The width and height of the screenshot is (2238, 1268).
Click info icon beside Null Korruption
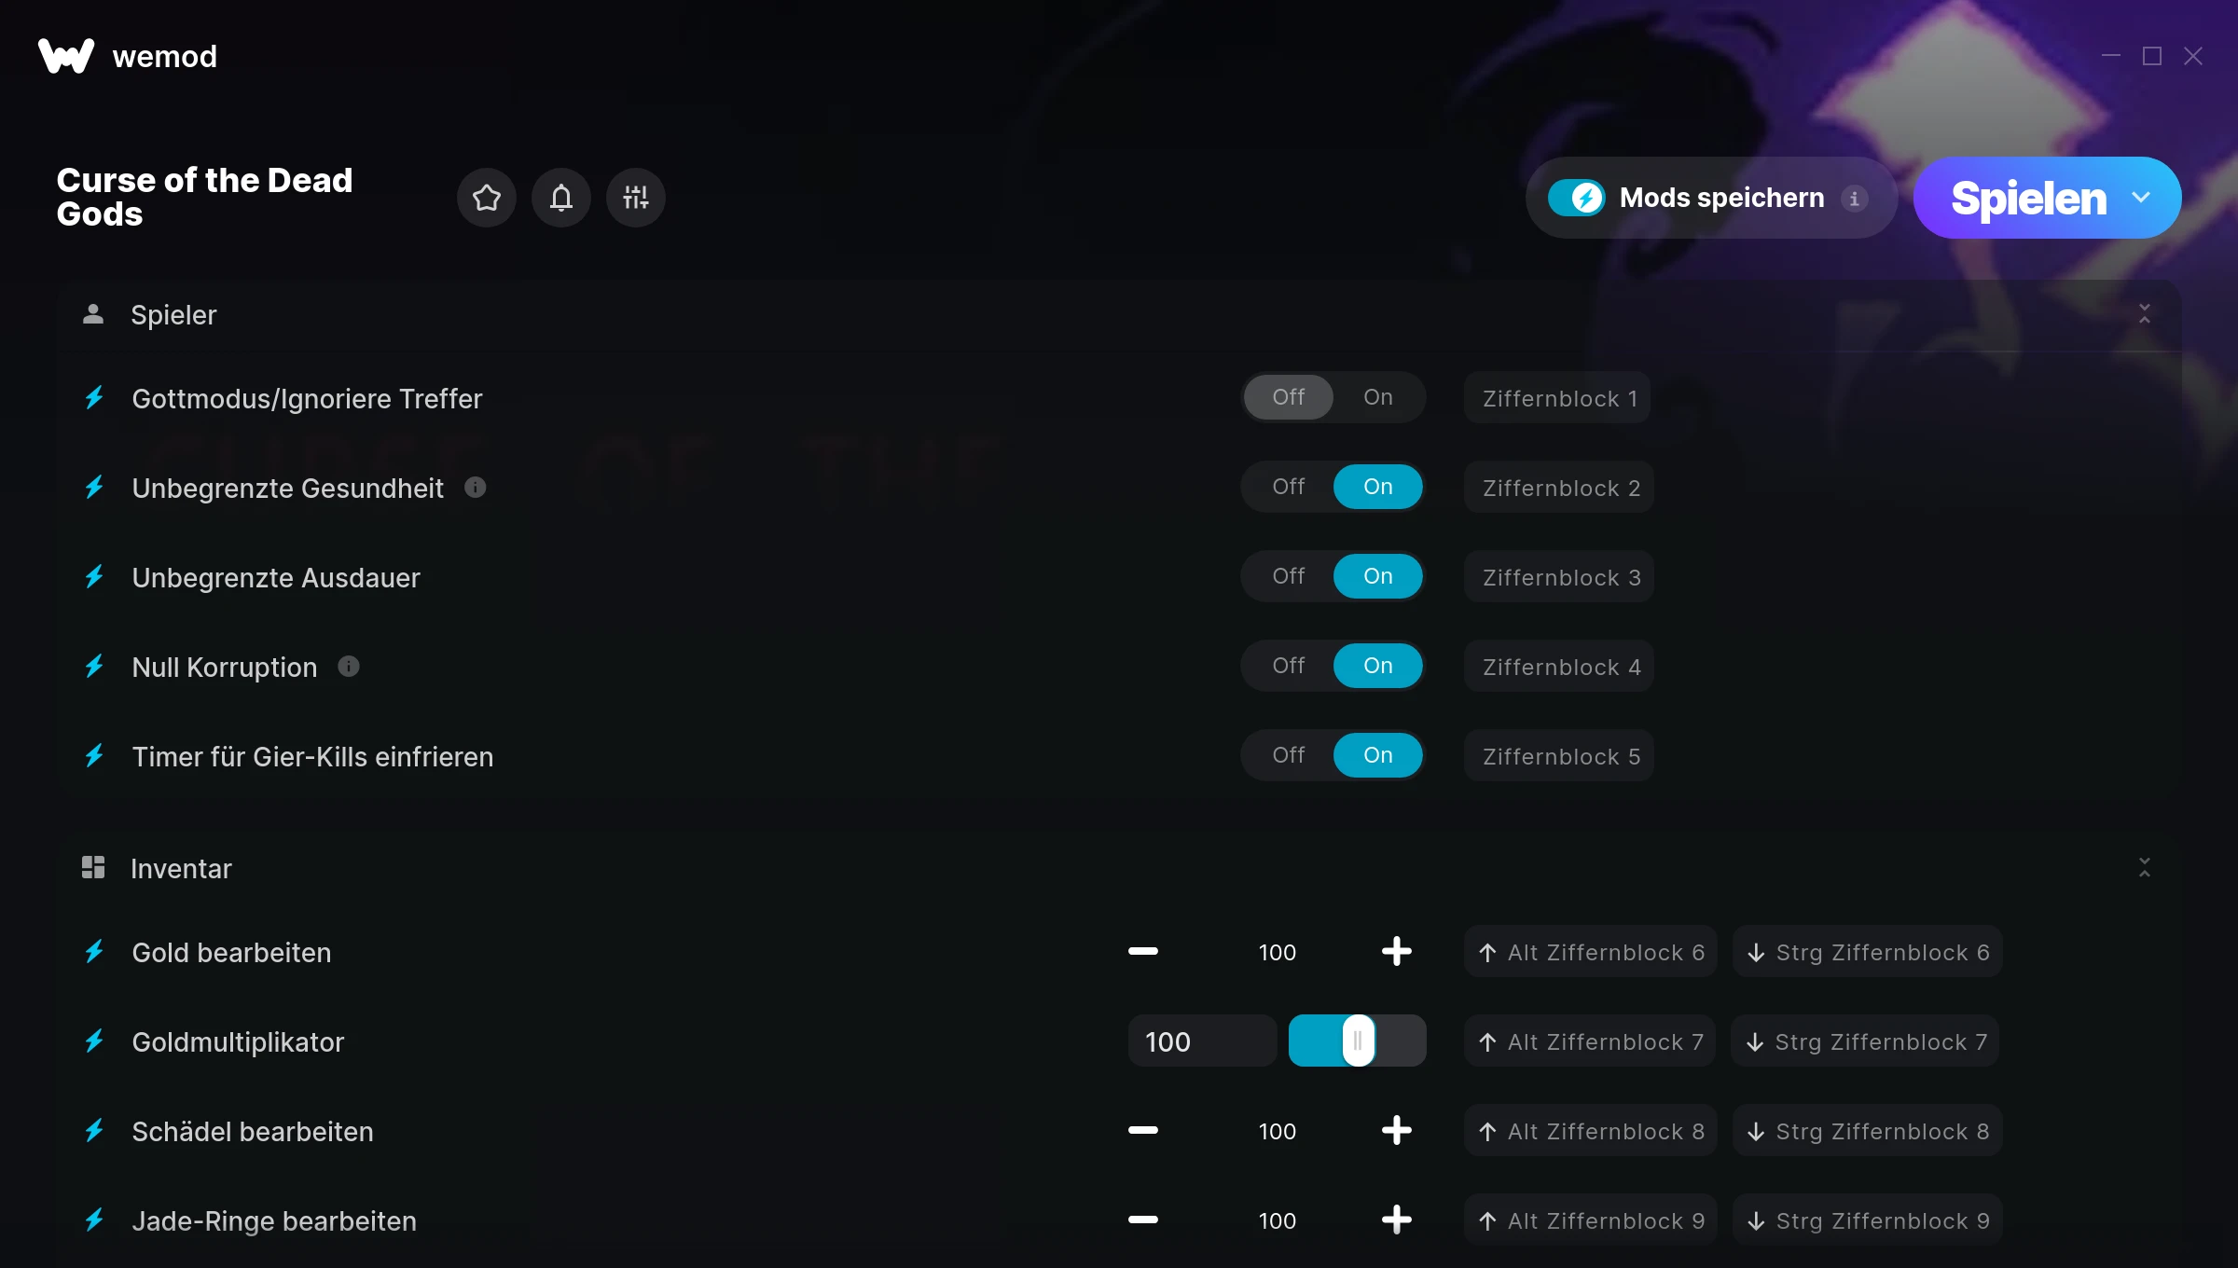(349, 666)
